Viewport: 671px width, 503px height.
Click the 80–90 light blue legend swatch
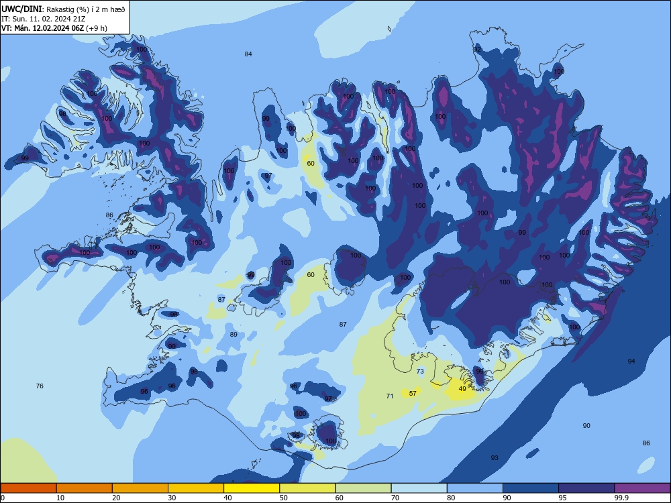point(474,488)
